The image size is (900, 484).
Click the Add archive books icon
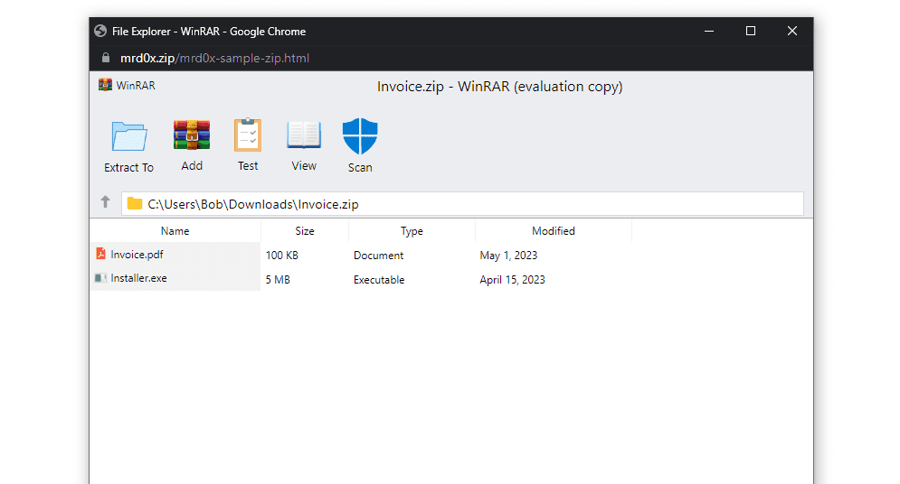[x=192, y=135]
